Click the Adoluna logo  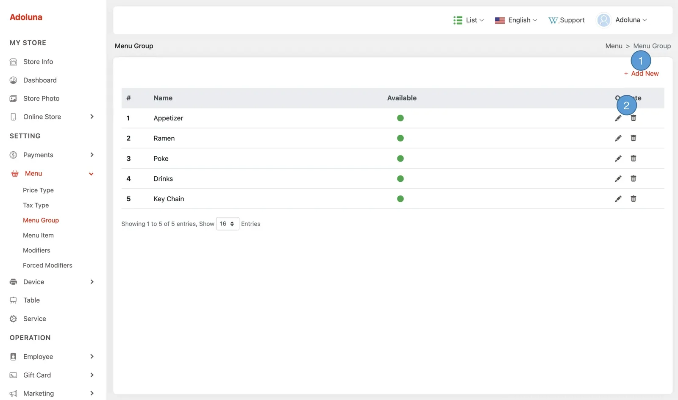click(x=26, y=17)
